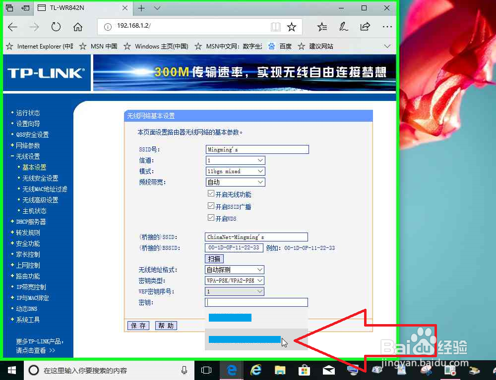The height and width of the screenshot is (380, 496).
Task: Open the web notes pen icon
Action: coord(344,27)
